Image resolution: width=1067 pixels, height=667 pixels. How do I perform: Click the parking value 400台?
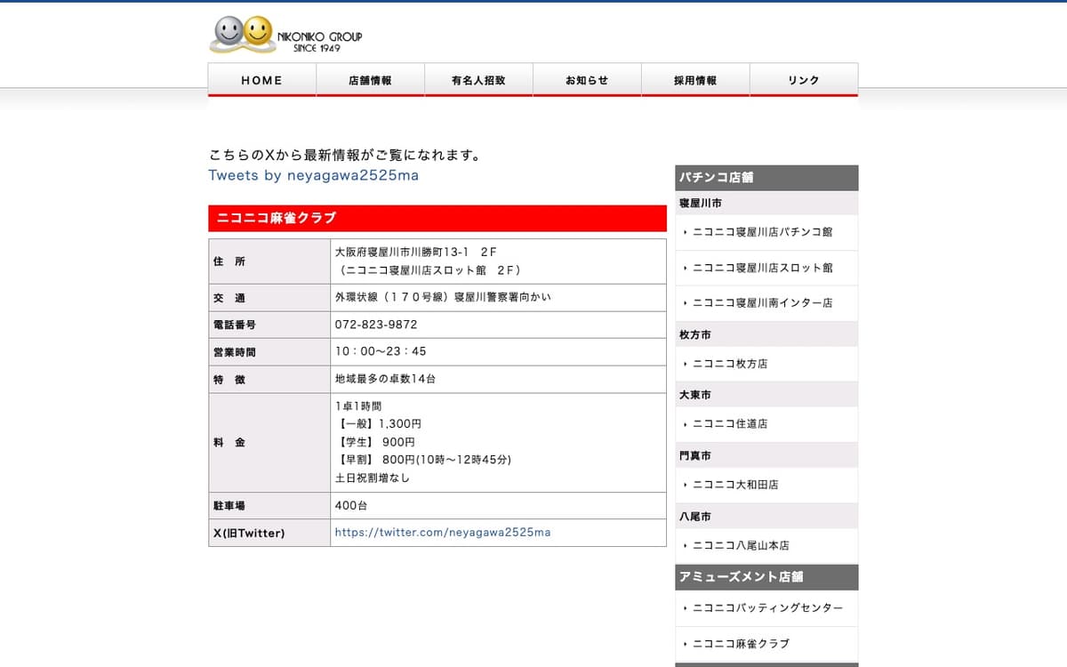pos(351,506)
